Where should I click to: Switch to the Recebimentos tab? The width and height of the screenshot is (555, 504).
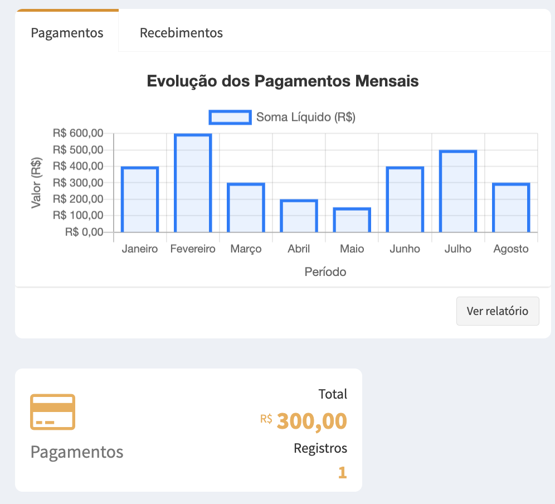click(x=181, y=33)
